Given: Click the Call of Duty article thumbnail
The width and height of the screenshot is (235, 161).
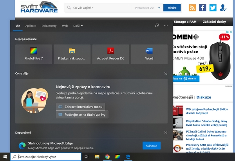Looking at the screenshot, I should coord(178,135).
